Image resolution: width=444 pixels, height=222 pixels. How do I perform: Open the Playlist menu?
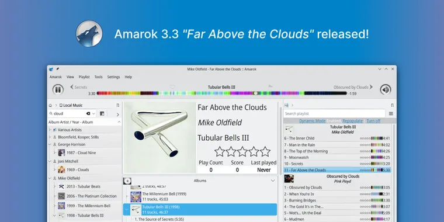pos(84,77)
